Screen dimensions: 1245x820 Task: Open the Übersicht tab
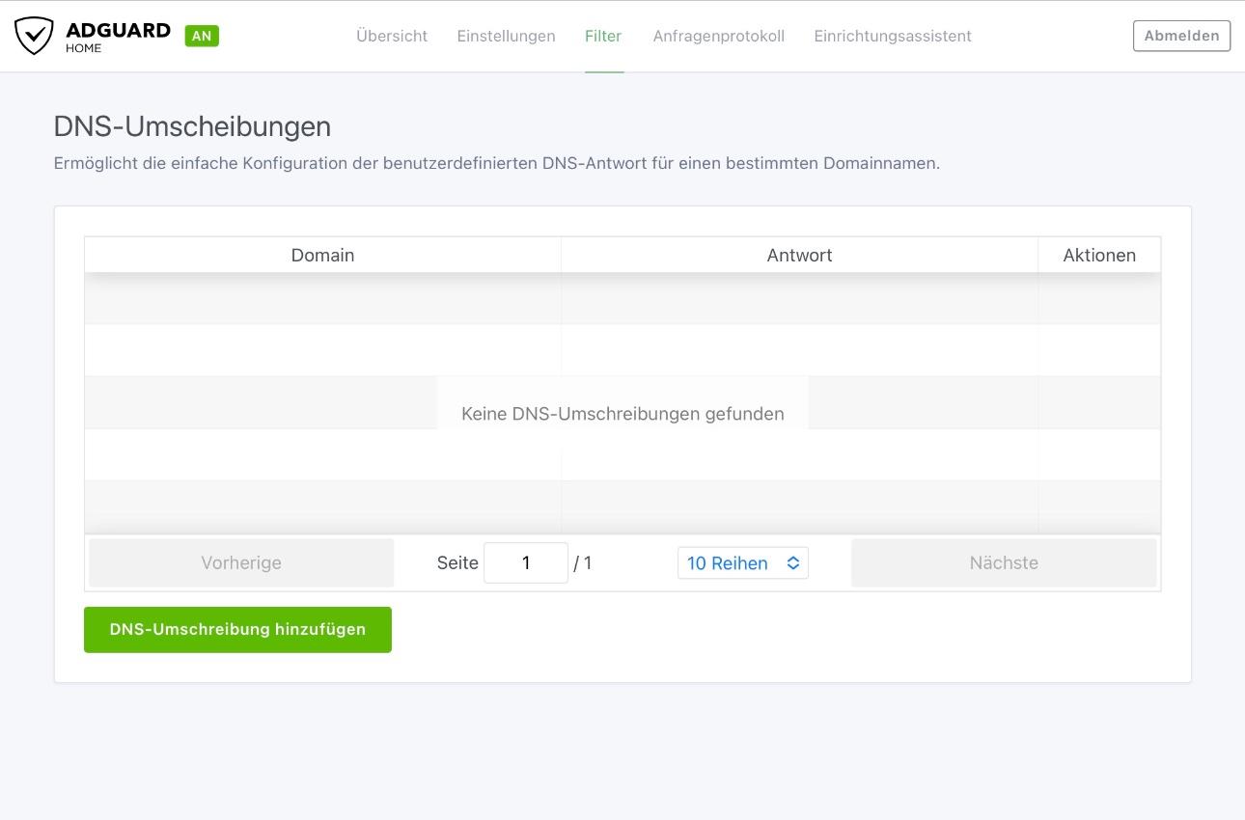[x=392, y=36]
